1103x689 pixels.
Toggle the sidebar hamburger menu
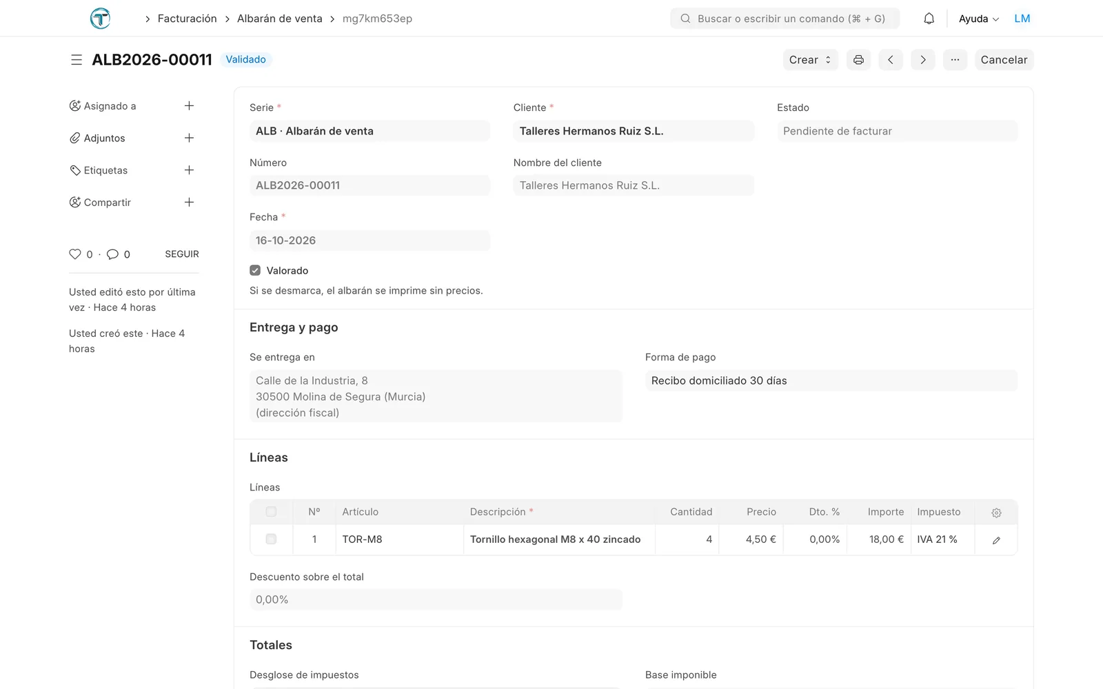pos(77,60)
